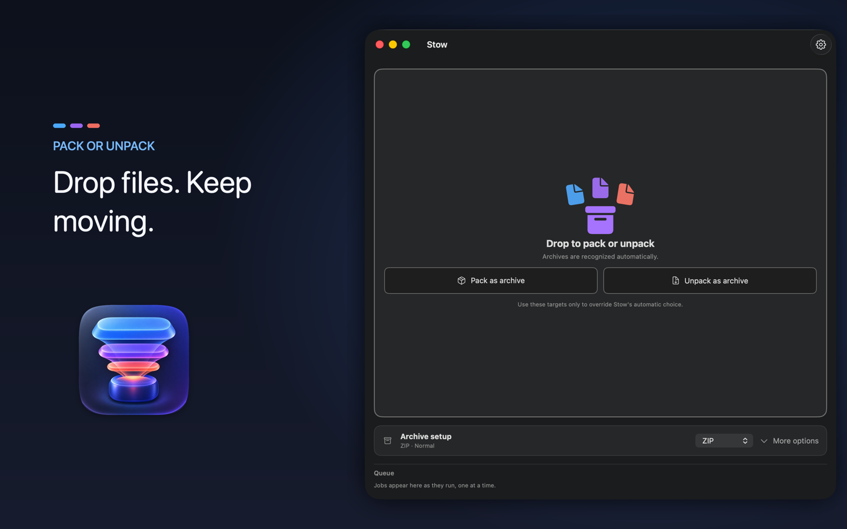Click the red file icon in drop zone
The width and height of the screenshot is (847, 529).
pos(625,194)
